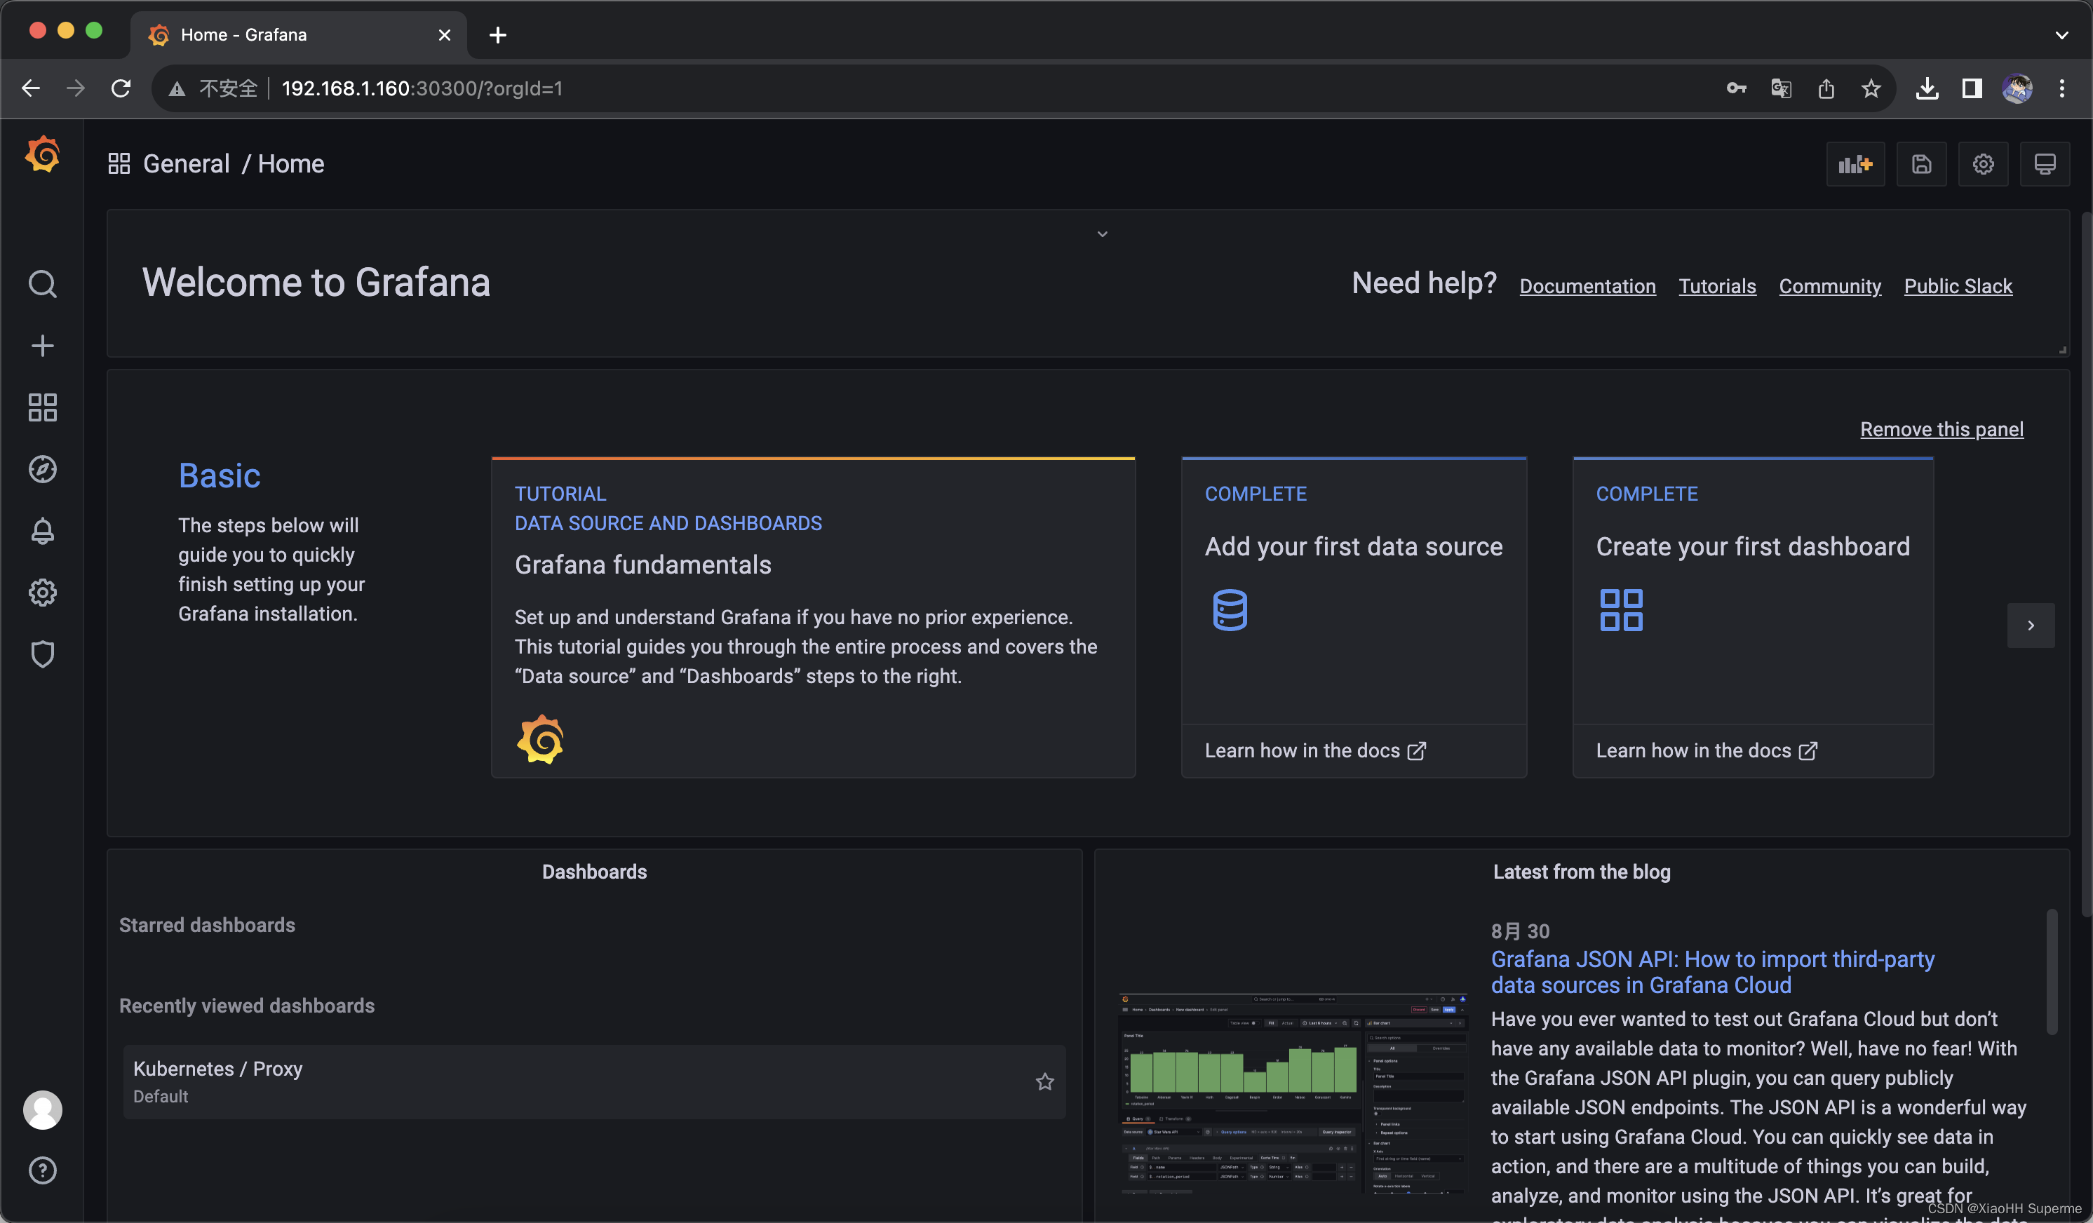The image size is (2093, 1223).
Task: Open the tab search dropdown chevron
Action: pyautogui.click(x=2061, y=35)
